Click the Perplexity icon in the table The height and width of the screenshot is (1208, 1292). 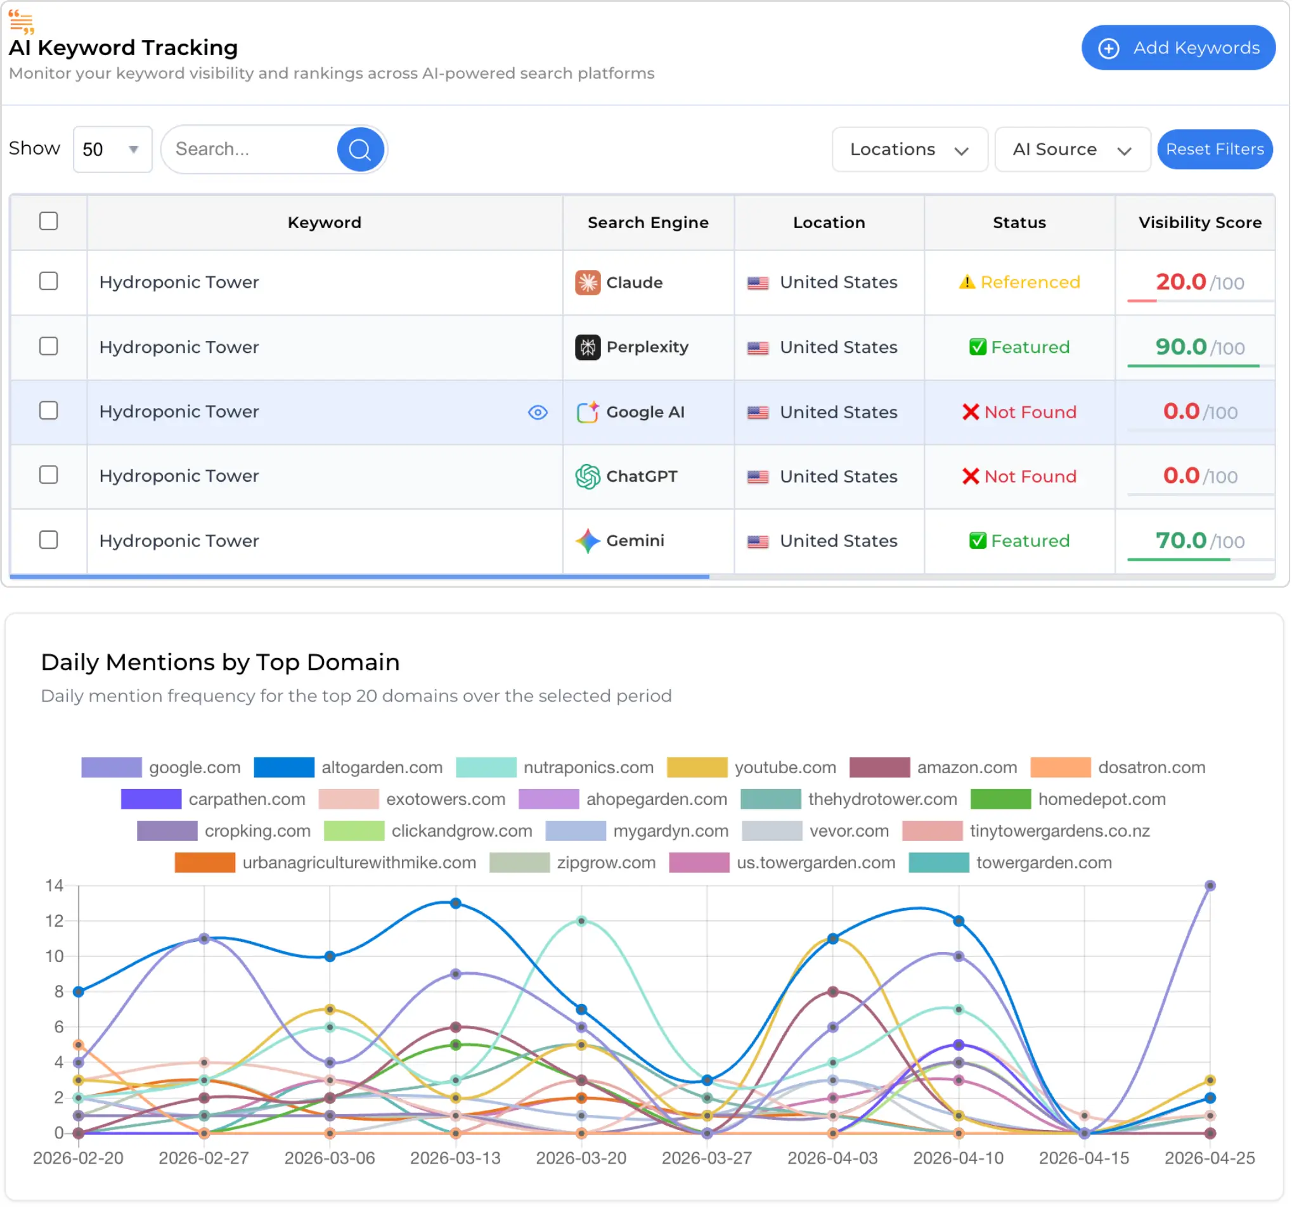[x=587, y=347]
